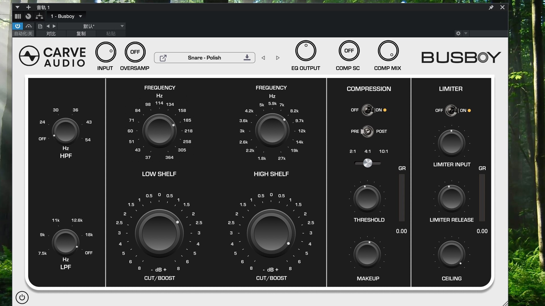Open the gear settings dropdown arrow

click(466, 33)
